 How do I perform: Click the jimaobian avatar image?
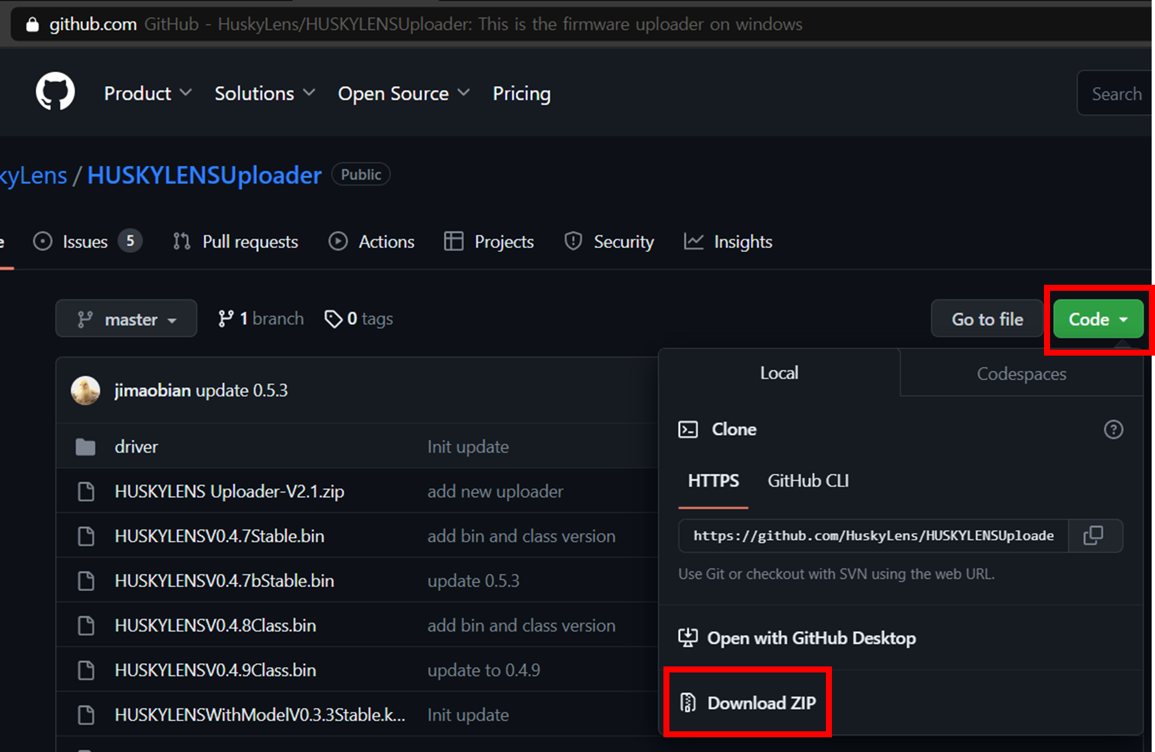(86, 390)
